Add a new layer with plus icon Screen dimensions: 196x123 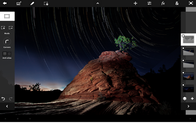pyautogui.click(x=192, y=99)
